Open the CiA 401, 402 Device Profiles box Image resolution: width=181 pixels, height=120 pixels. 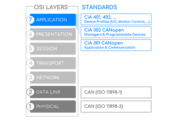click(x=116, y=19)
